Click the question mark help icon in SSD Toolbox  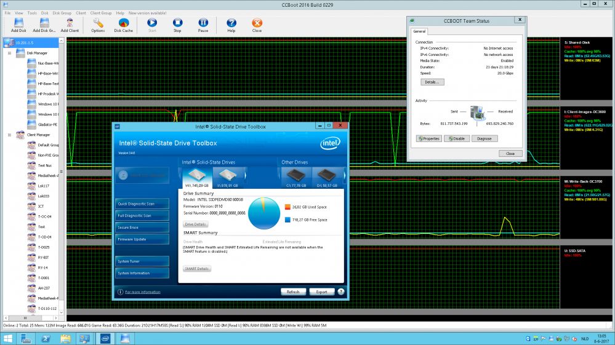click(x=341, y=291)
